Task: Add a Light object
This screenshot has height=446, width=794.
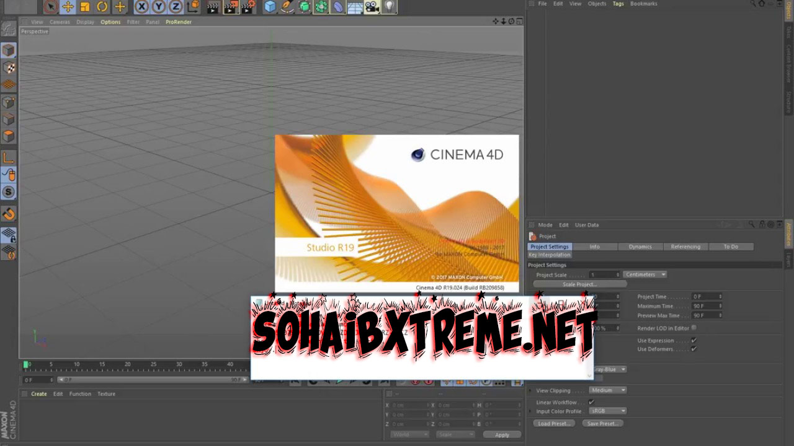Action: click(389, 7)
